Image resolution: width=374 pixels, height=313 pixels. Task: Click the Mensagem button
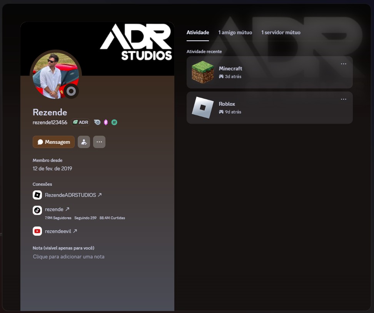[53, 142]
